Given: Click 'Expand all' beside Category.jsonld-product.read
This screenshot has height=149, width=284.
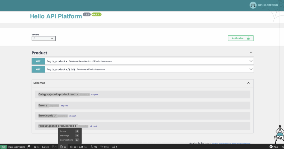Looking at the screenshot, I should (x=85, y=95).
